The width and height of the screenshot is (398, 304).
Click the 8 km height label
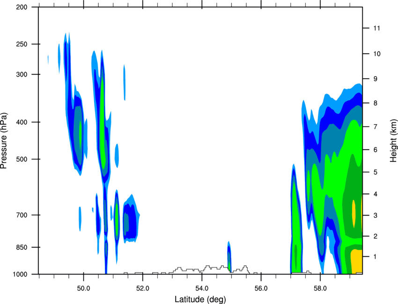tap(376, 103)
